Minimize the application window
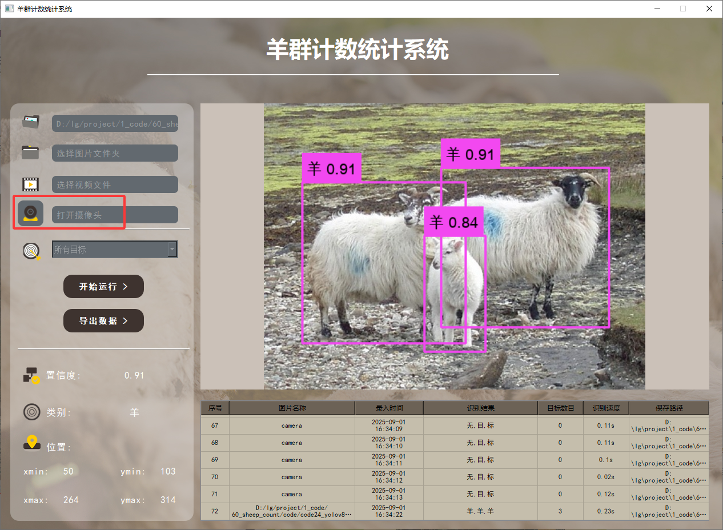 (x=656, y=9)
